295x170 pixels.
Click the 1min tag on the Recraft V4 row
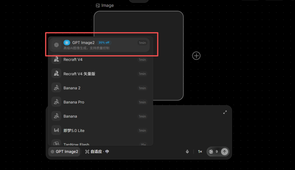[142, 60]
